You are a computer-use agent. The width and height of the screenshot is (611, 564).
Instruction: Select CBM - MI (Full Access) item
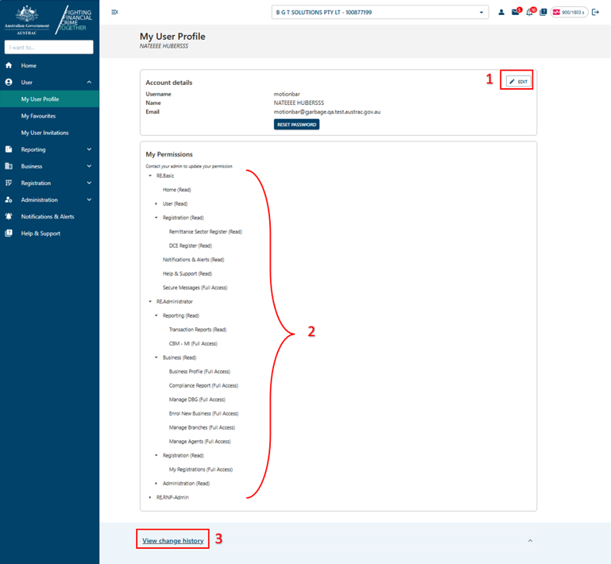pyautogui.click(x=193, y=343)
